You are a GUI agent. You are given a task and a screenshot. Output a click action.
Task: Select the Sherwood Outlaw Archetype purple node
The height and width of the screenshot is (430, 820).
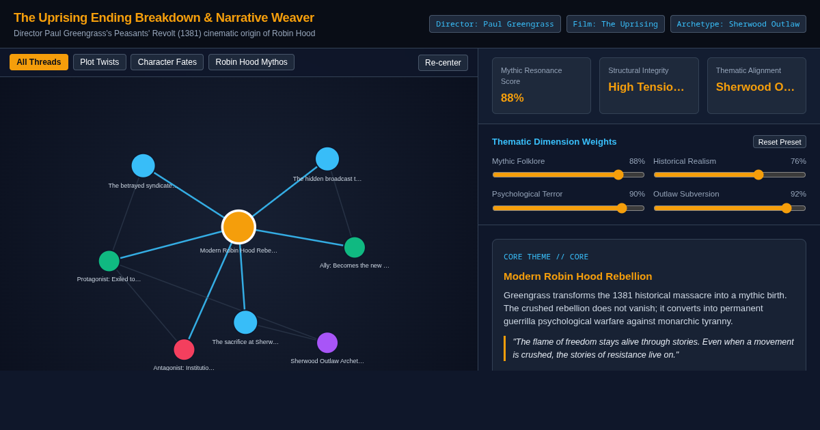point(327,343)
